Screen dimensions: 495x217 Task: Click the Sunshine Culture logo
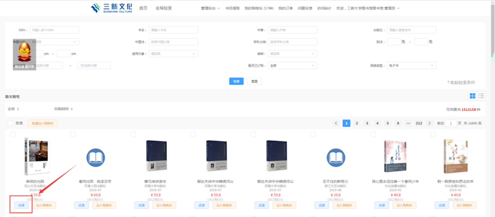111,8
